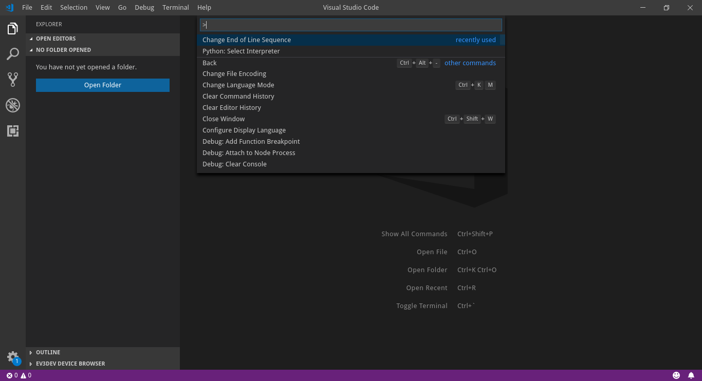Open the Help menu

(204, 8)
